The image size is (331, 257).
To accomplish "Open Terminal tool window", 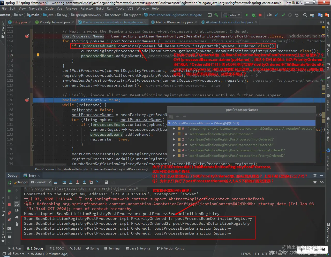I will point(112,248).
